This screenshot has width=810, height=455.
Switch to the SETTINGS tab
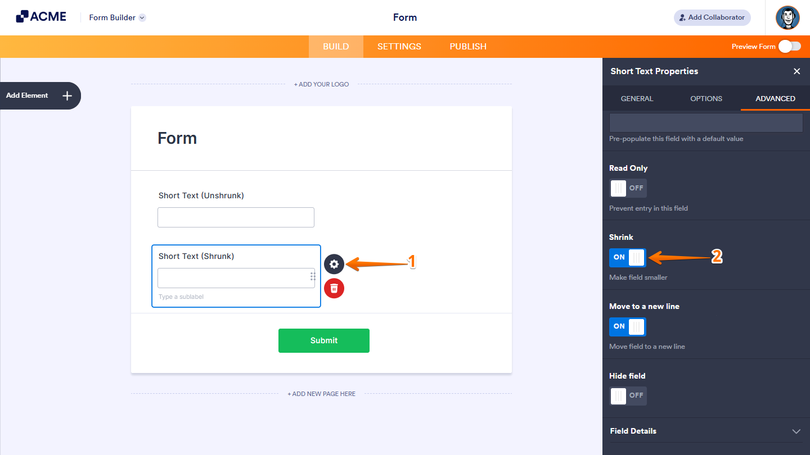399,47
